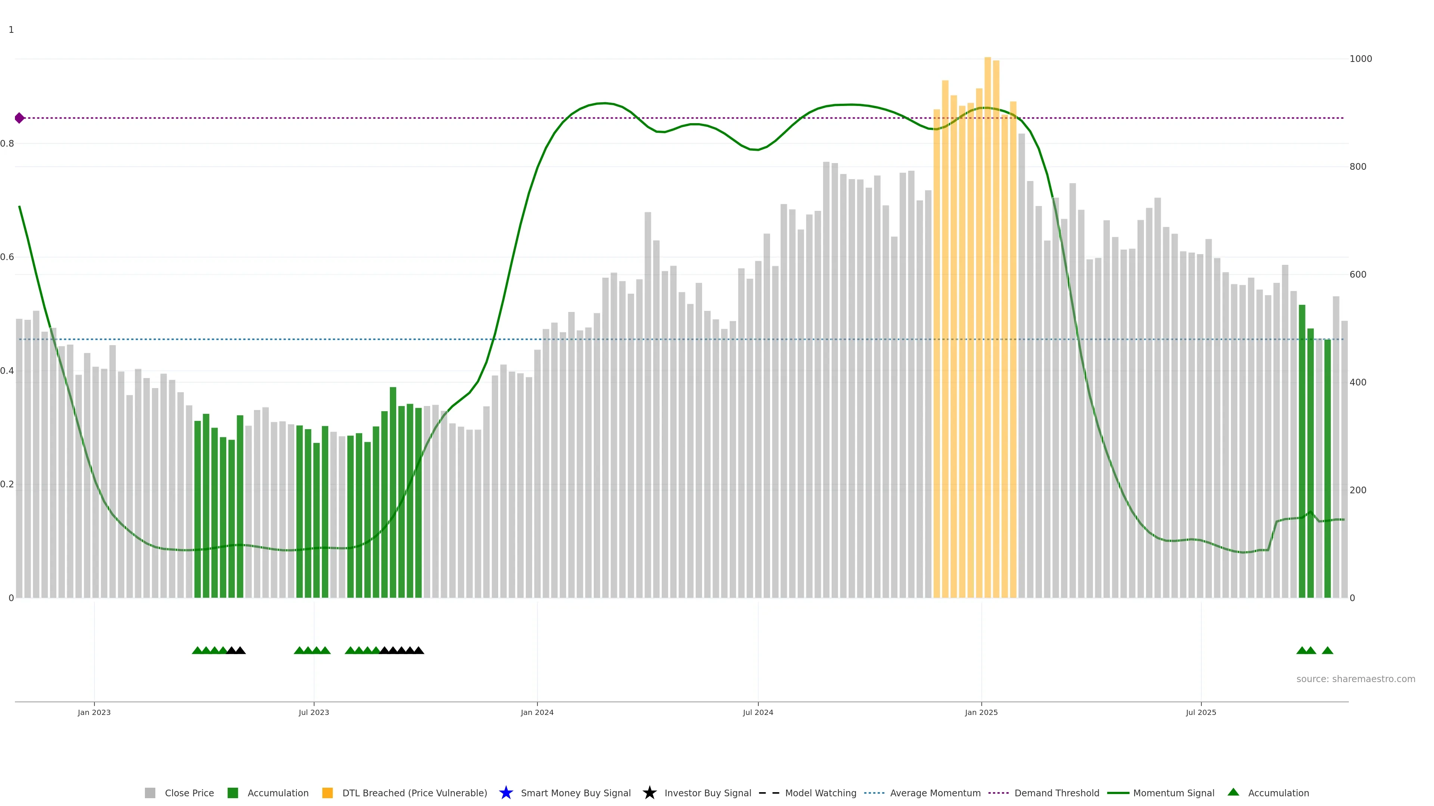Toggle the Close Price legend label
Screen dimensions: 1434x806
[189, 793]
